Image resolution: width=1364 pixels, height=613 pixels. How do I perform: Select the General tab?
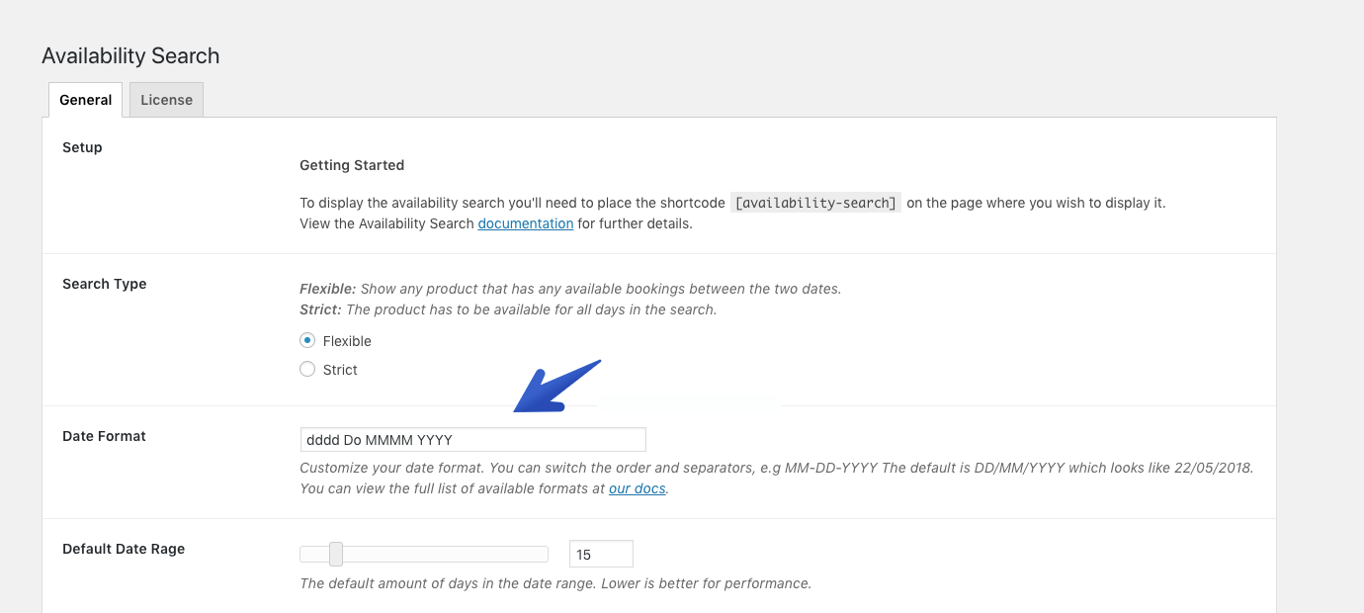(85, 99)
